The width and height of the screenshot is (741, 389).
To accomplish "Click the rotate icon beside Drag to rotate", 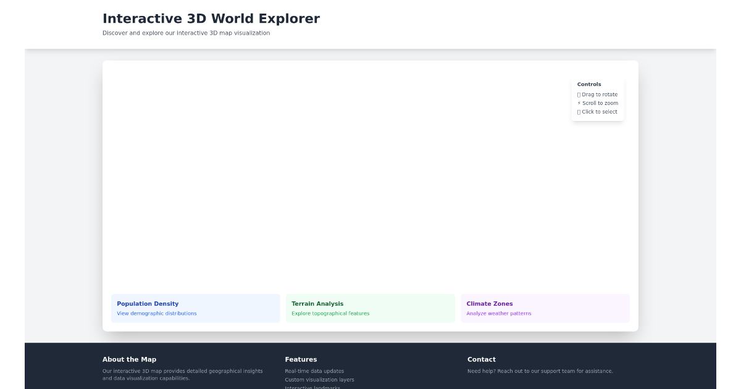I will pyautogui.click(x=579, y=94).
